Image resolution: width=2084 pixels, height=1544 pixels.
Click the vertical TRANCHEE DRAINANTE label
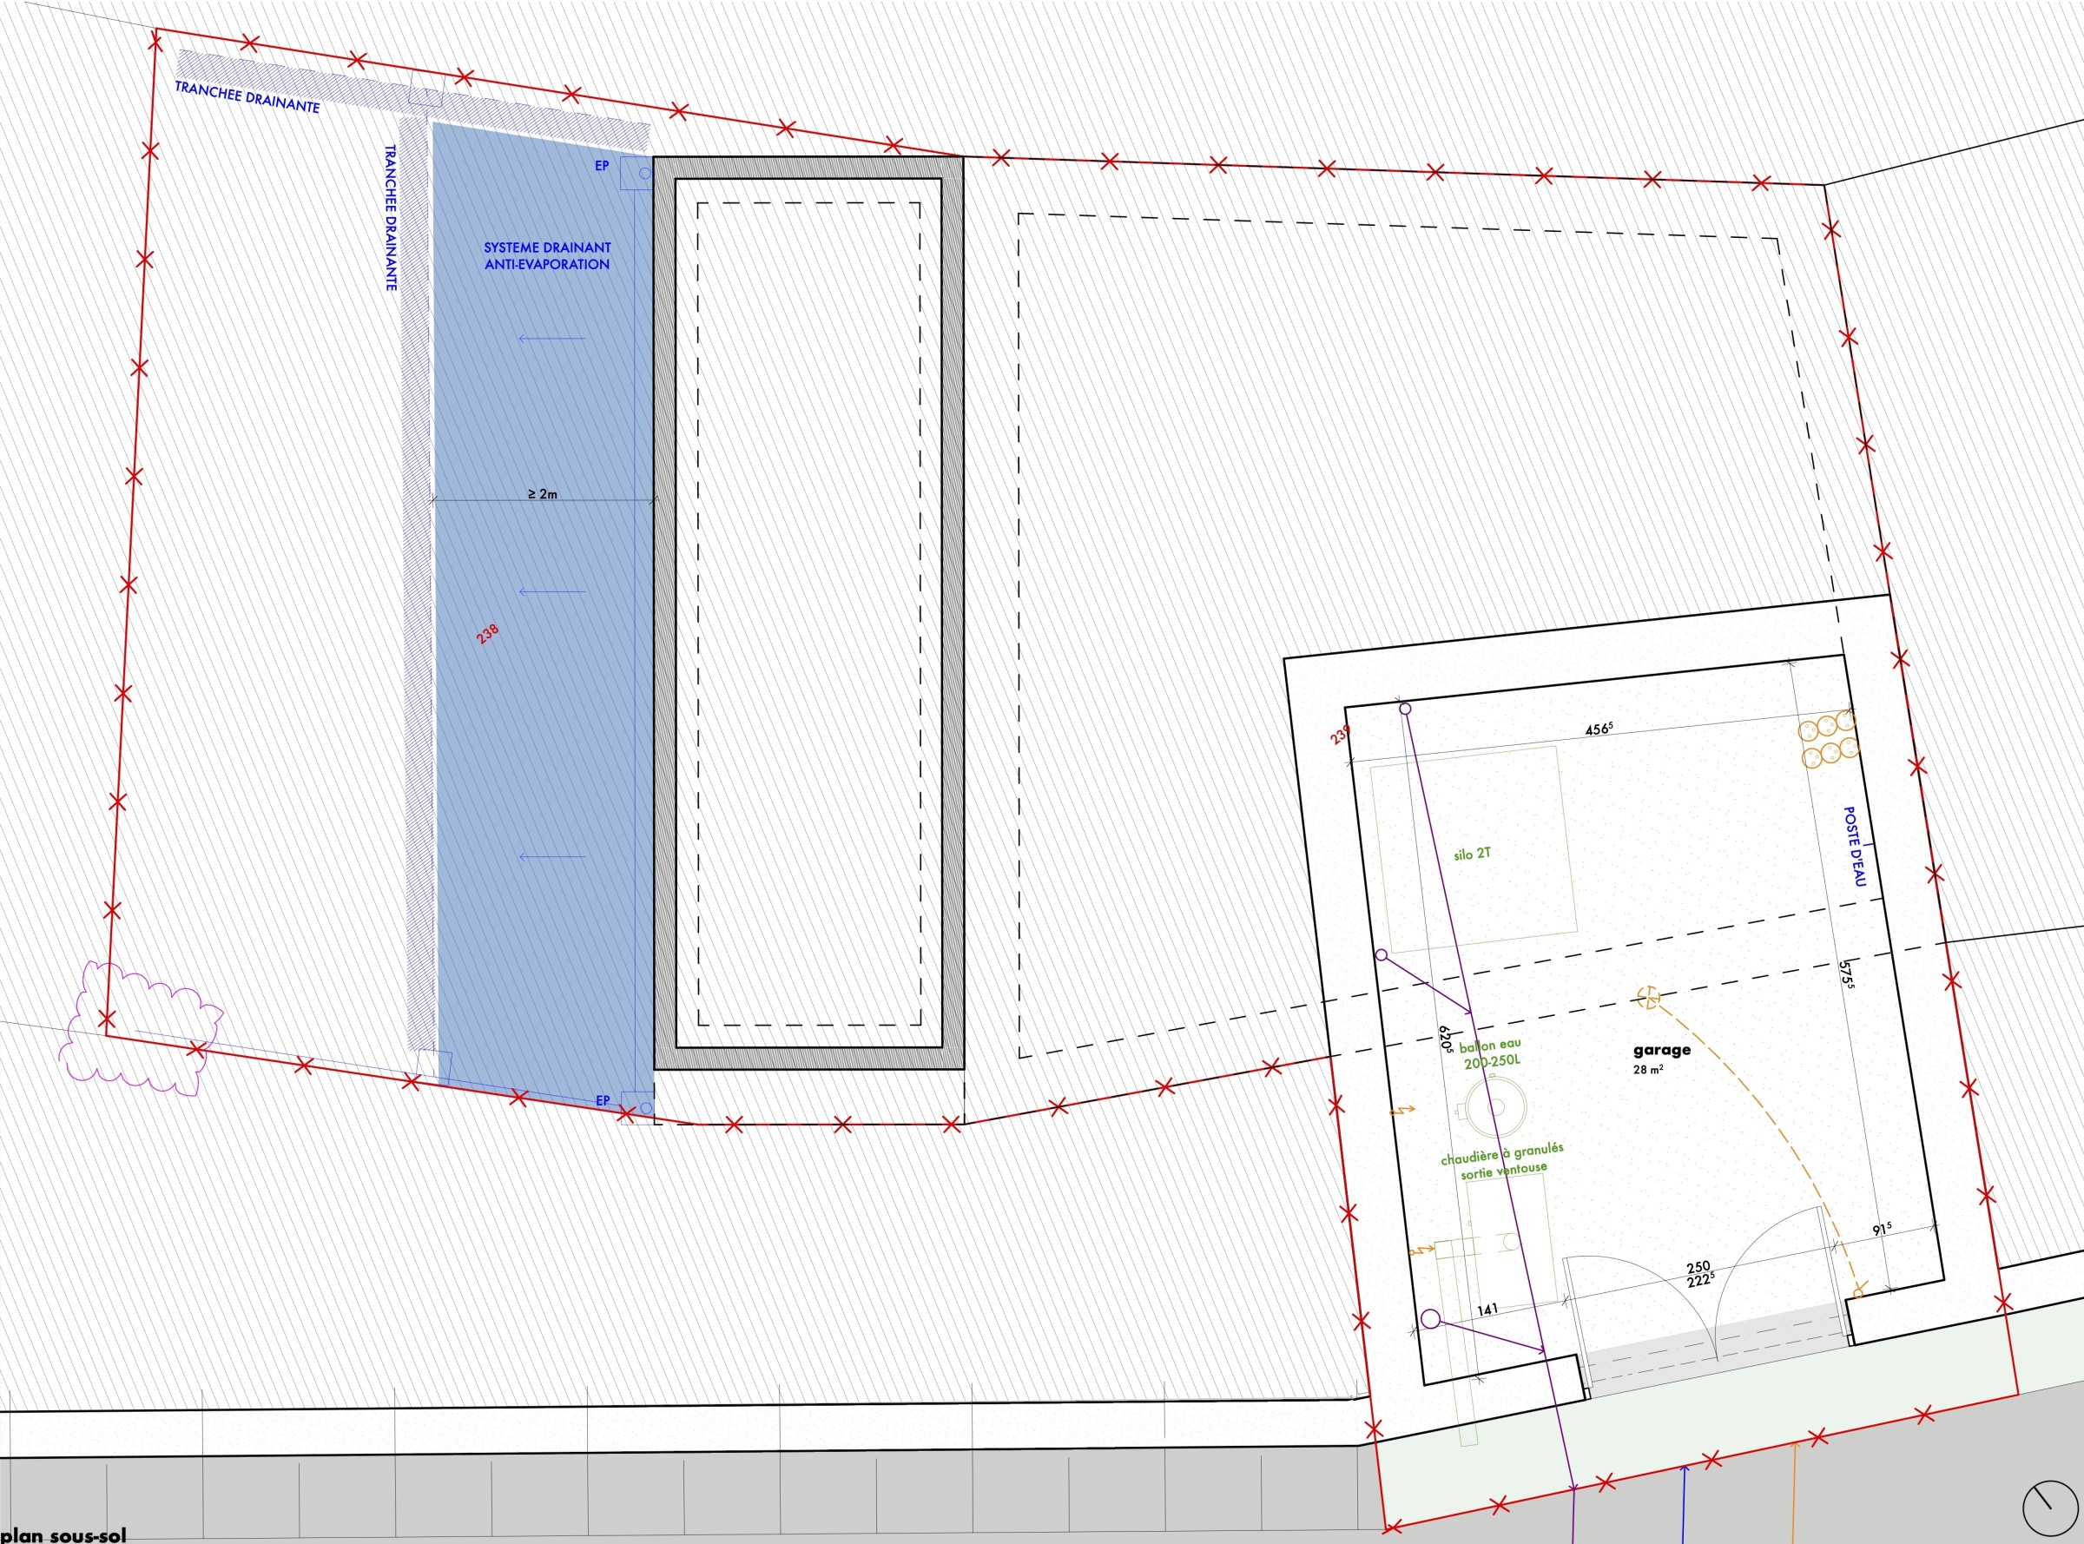(x=392, y=217)
